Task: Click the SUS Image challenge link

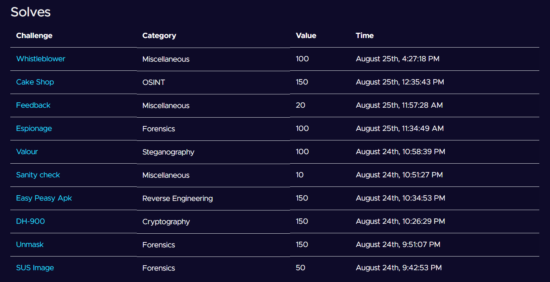Action: pos(35,268)
